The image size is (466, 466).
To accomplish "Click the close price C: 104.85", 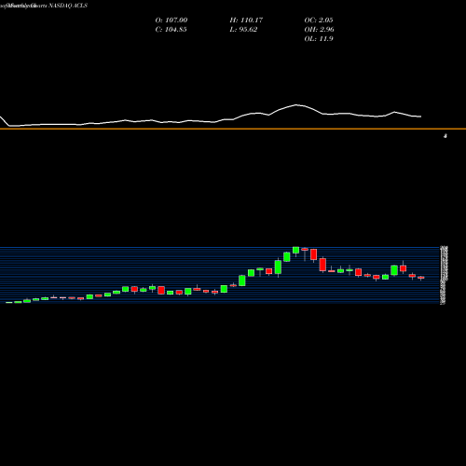I will point(171,30).
